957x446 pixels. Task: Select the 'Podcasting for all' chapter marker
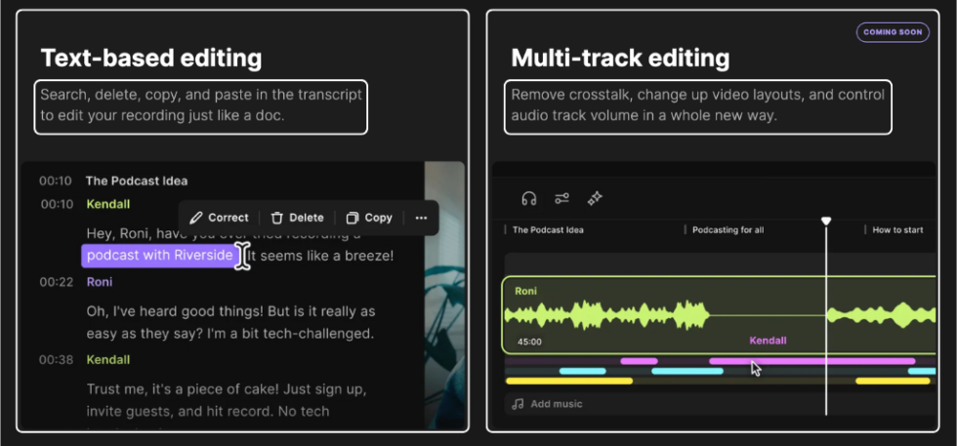tap(728, 230)
